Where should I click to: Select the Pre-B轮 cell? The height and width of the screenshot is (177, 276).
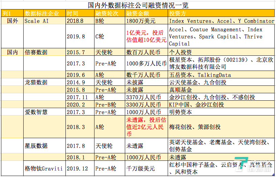pos(110,104)
